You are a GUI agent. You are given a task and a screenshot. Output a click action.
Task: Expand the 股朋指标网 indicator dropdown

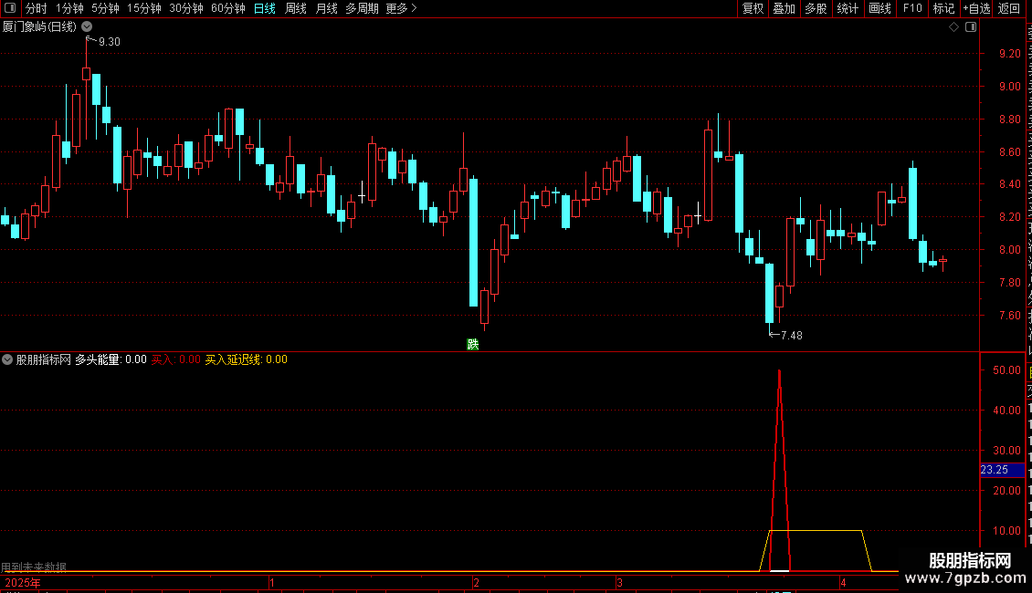click(7, 359)
